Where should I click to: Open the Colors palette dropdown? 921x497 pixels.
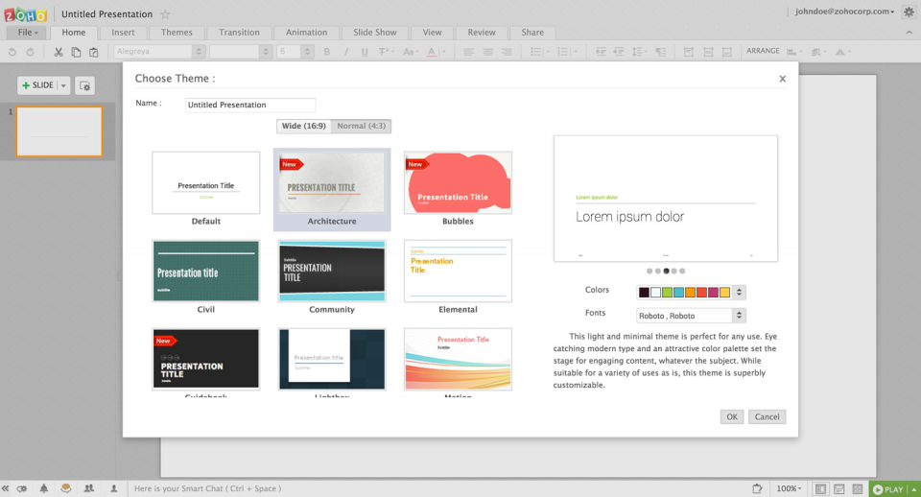[x=739, y=292]
